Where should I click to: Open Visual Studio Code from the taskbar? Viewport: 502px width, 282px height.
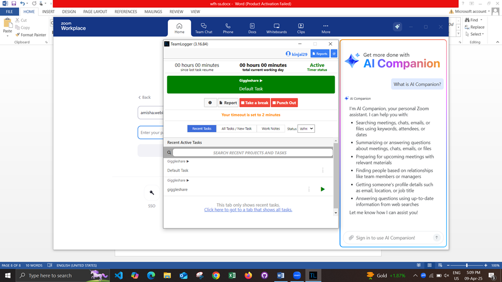coord(119,275)
